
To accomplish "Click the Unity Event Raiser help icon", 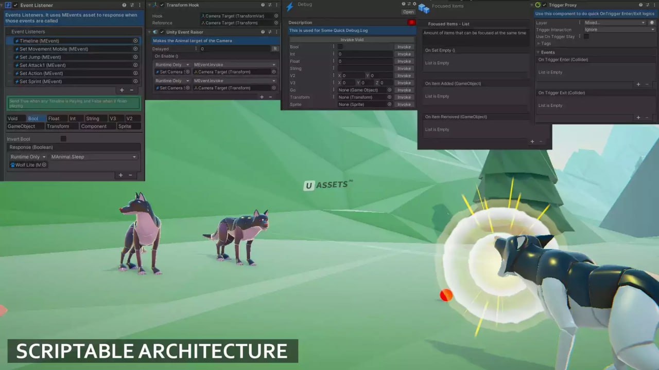I will pos(263,32).
